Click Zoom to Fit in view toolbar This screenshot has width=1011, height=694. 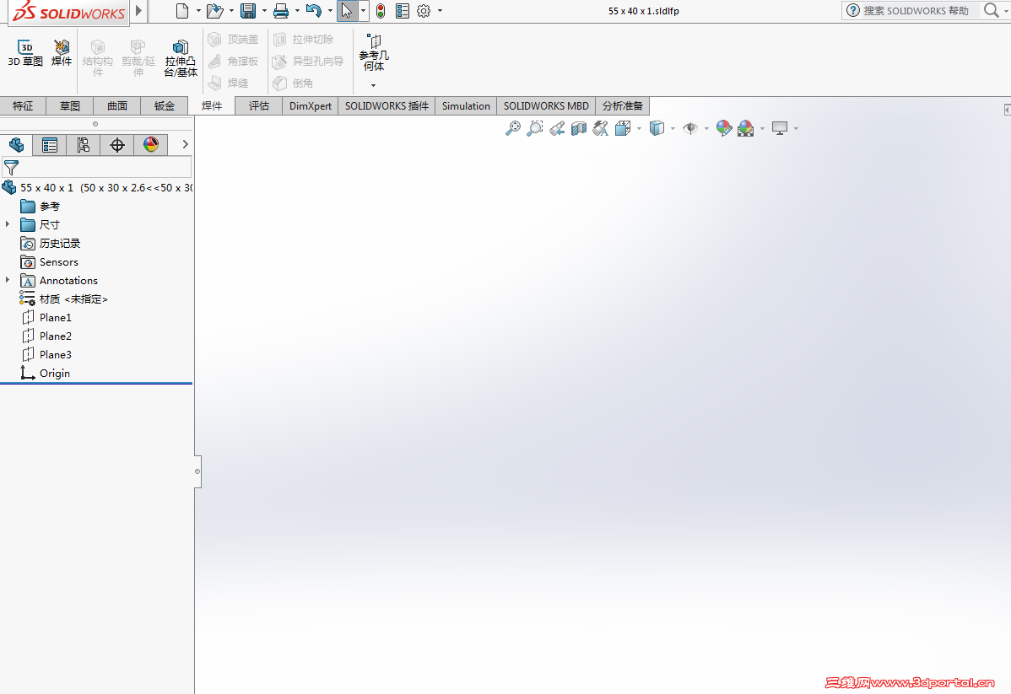[x=512, y=128]
